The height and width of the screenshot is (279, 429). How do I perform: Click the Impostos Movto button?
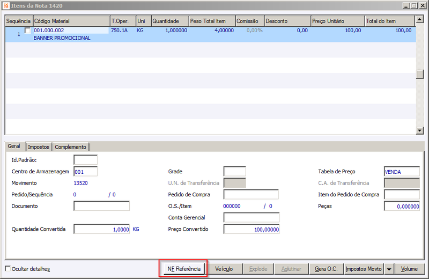(364, 269)
